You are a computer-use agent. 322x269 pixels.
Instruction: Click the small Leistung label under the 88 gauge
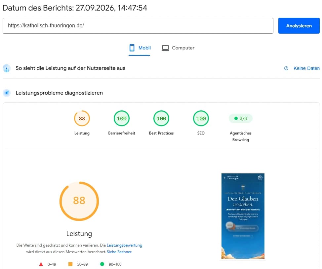click(82, 133)
